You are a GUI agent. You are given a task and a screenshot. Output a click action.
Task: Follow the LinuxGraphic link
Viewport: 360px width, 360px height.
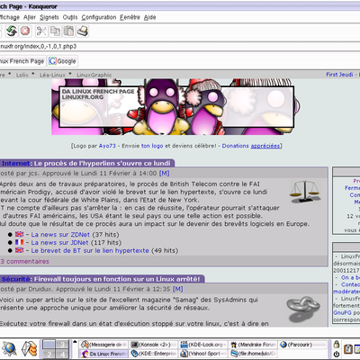coord(94,75)
